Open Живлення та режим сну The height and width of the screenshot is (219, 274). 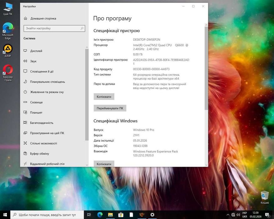pos(47,92)
